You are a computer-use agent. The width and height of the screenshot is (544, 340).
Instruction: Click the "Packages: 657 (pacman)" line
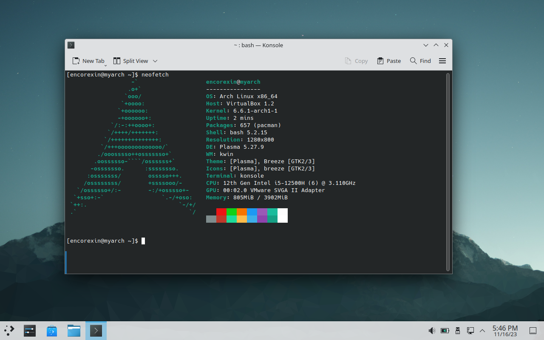(244, 125)
